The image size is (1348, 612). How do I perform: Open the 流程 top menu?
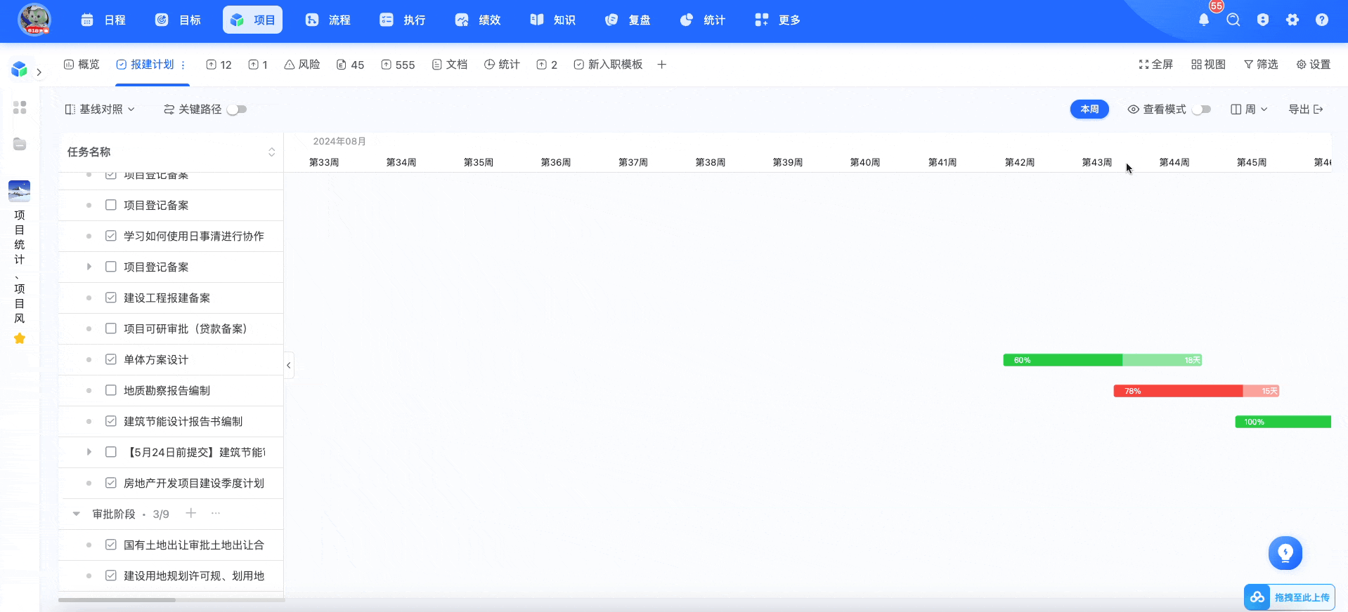pyautogui.click(x=328, y=20)
